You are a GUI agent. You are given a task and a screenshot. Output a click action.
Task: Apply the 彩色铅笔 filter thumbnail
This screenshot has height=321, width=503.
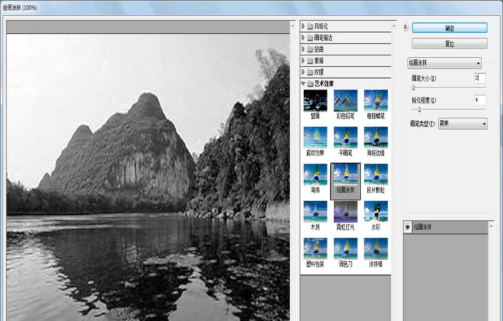(x=345, y=101)
